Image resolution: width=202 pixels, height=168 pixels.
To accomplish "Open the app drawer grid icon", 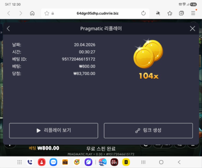I will click(x=19, y=162).
